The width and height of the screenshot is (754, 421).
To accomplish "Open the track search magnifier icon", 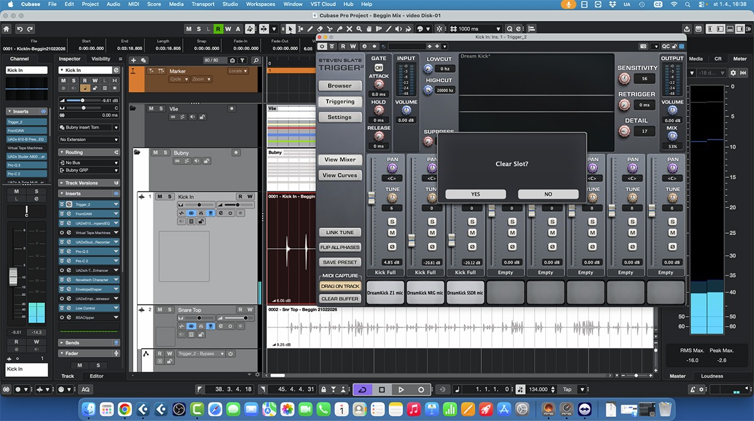I will (256, 60).
